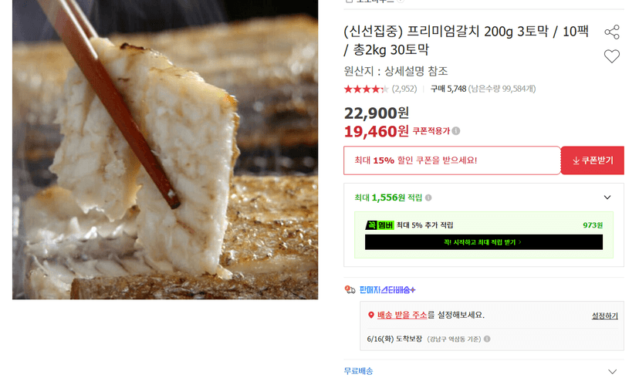Image resolution: width=639 pixels, height=378 pixels.
Task: Click info icon next to 강남구 역삼동 기준
Action: [x=487, y=339]
